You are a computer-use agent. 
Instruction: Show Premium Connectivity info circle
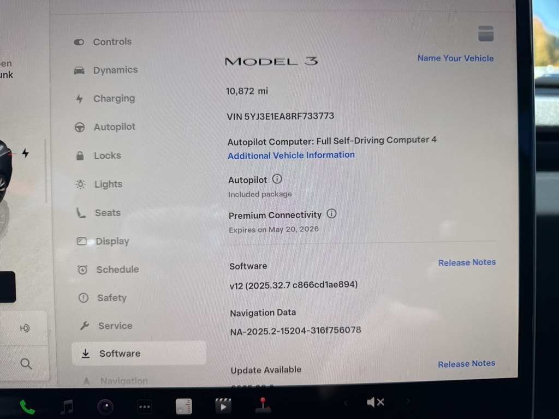coord(331,214)
